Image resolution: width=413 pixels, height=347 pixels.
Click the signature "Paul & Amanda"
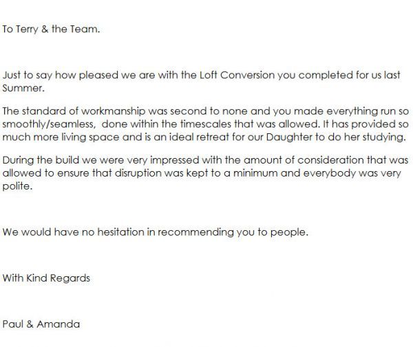click(41, 324)
